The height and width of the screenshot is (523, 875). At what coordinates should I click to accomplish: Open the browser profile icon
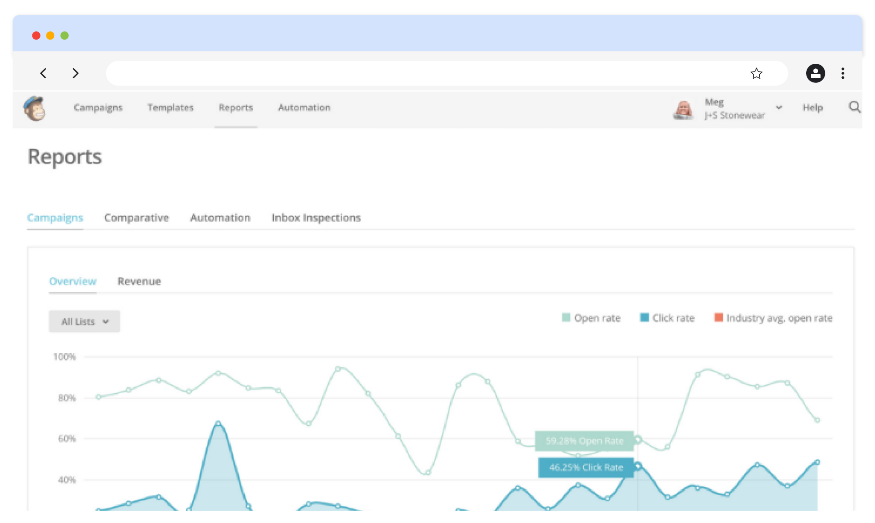[815, 73]
